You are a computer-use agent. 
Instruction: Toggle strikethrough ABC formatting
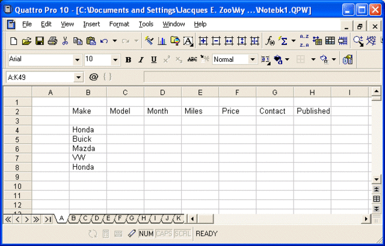click(192, 59)
